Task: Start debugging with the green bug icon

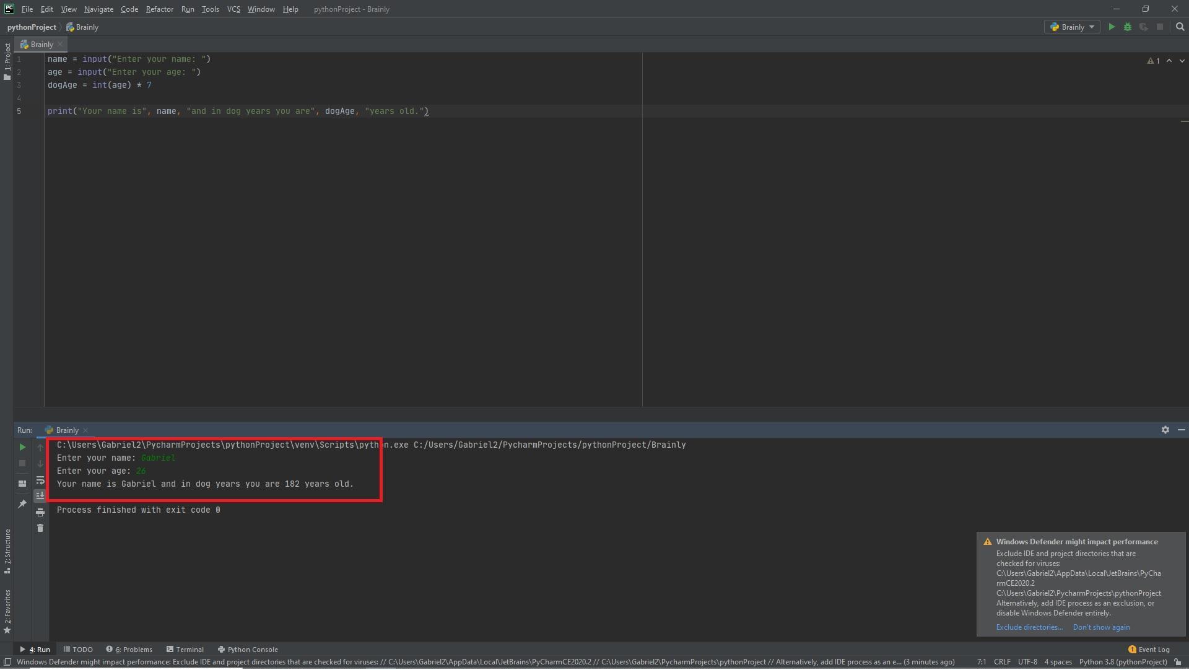Action: [x=1128, y=27]
